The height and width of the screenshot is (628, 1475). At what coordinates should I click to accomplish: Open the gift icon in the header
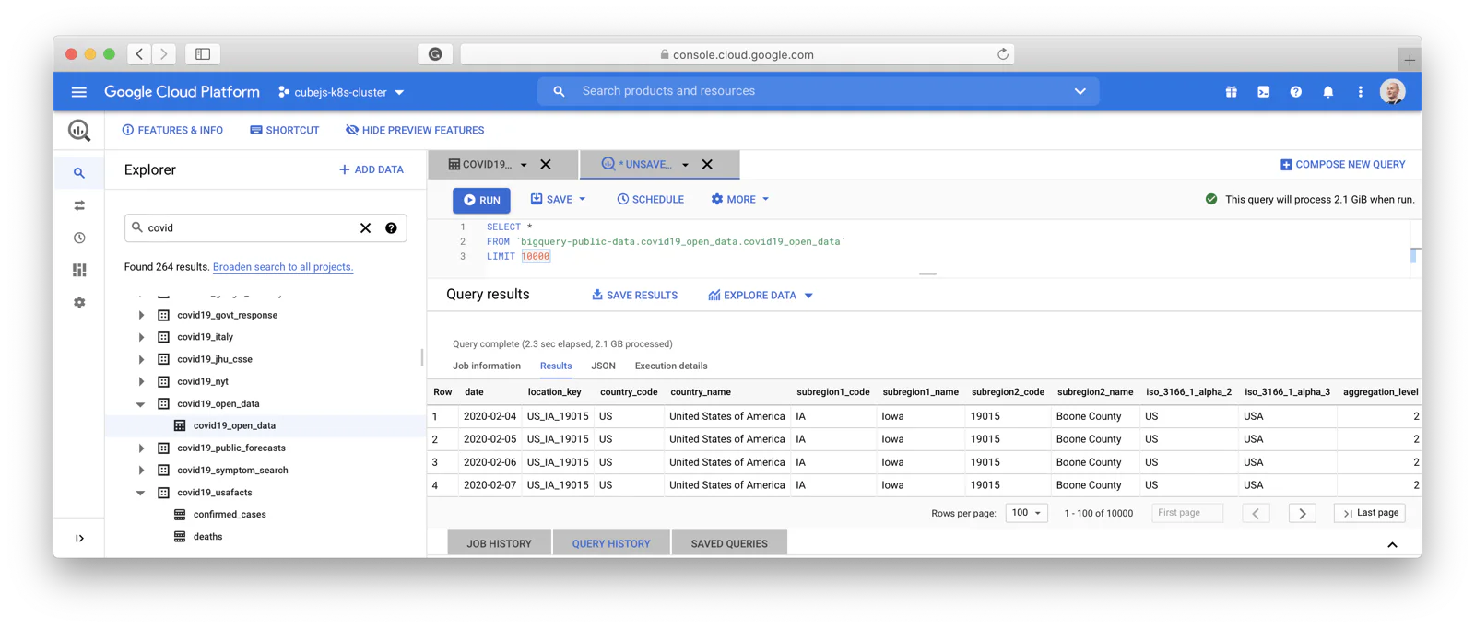(x=1231, y=92)
